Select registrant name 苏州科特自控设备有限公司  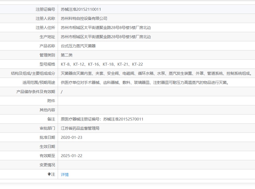pos(84,19)
